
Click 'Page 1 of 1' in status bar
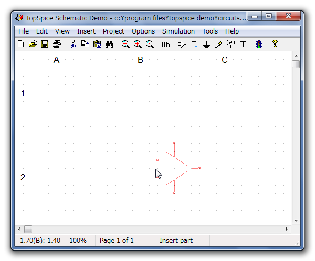(117, 241)
